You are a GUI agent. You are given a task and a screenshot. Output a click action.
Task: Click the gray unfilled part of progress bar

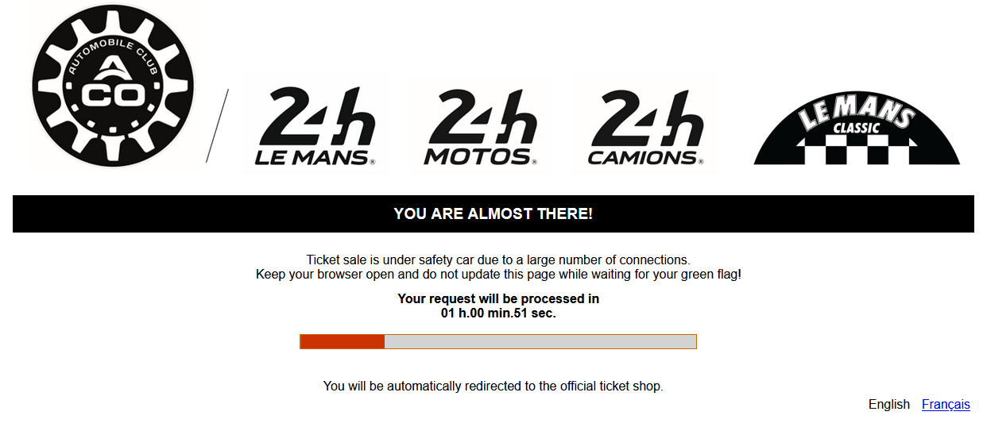pyautogui.click(x=540, y=342)
